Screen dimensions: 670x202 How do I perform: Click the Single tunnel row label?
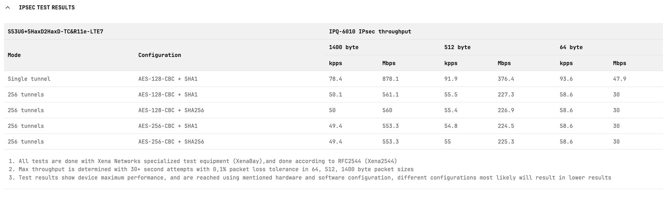pyautogui.click(x=29, y=79)
